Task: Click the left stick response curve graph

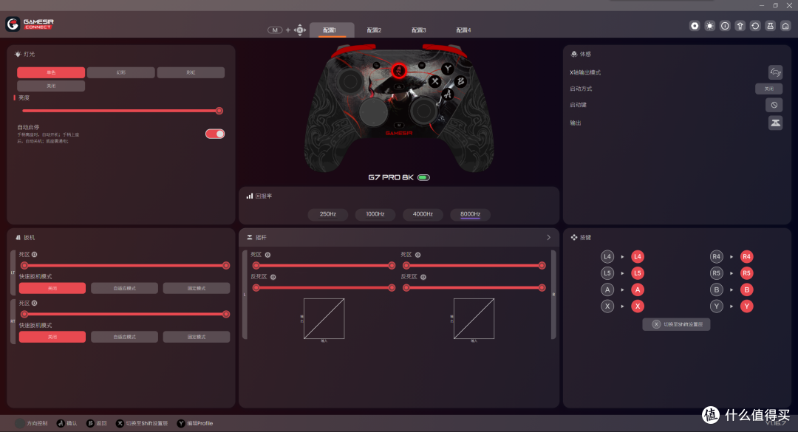Action: click(324, 318)
